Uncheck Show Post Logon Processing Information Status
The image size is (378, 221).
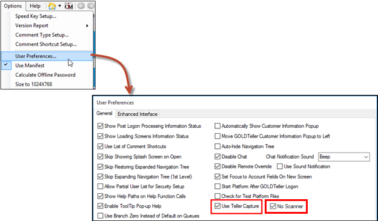pos(101,126)
